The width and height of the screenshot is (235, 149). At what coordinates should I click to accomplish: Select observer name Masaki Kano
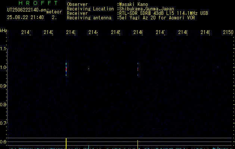133,4
